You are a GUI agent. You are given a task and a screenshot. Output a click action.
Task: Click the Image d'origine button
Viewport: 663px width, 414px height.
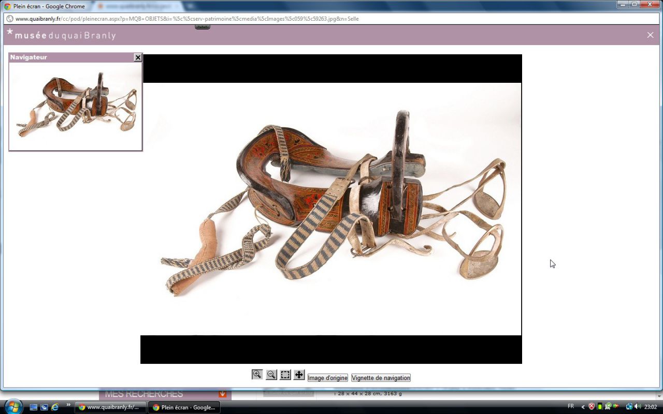(x=327, y=378)
